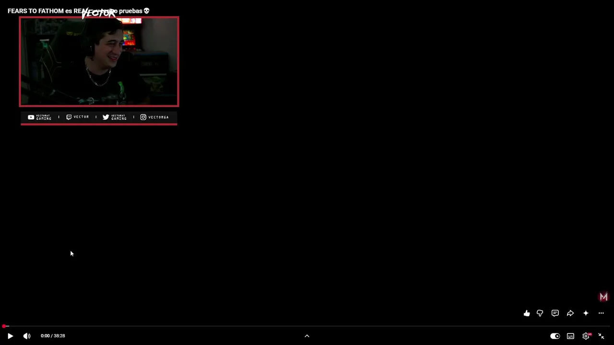Share this video
Screen dimensions: 614x345
coord(570,313)
